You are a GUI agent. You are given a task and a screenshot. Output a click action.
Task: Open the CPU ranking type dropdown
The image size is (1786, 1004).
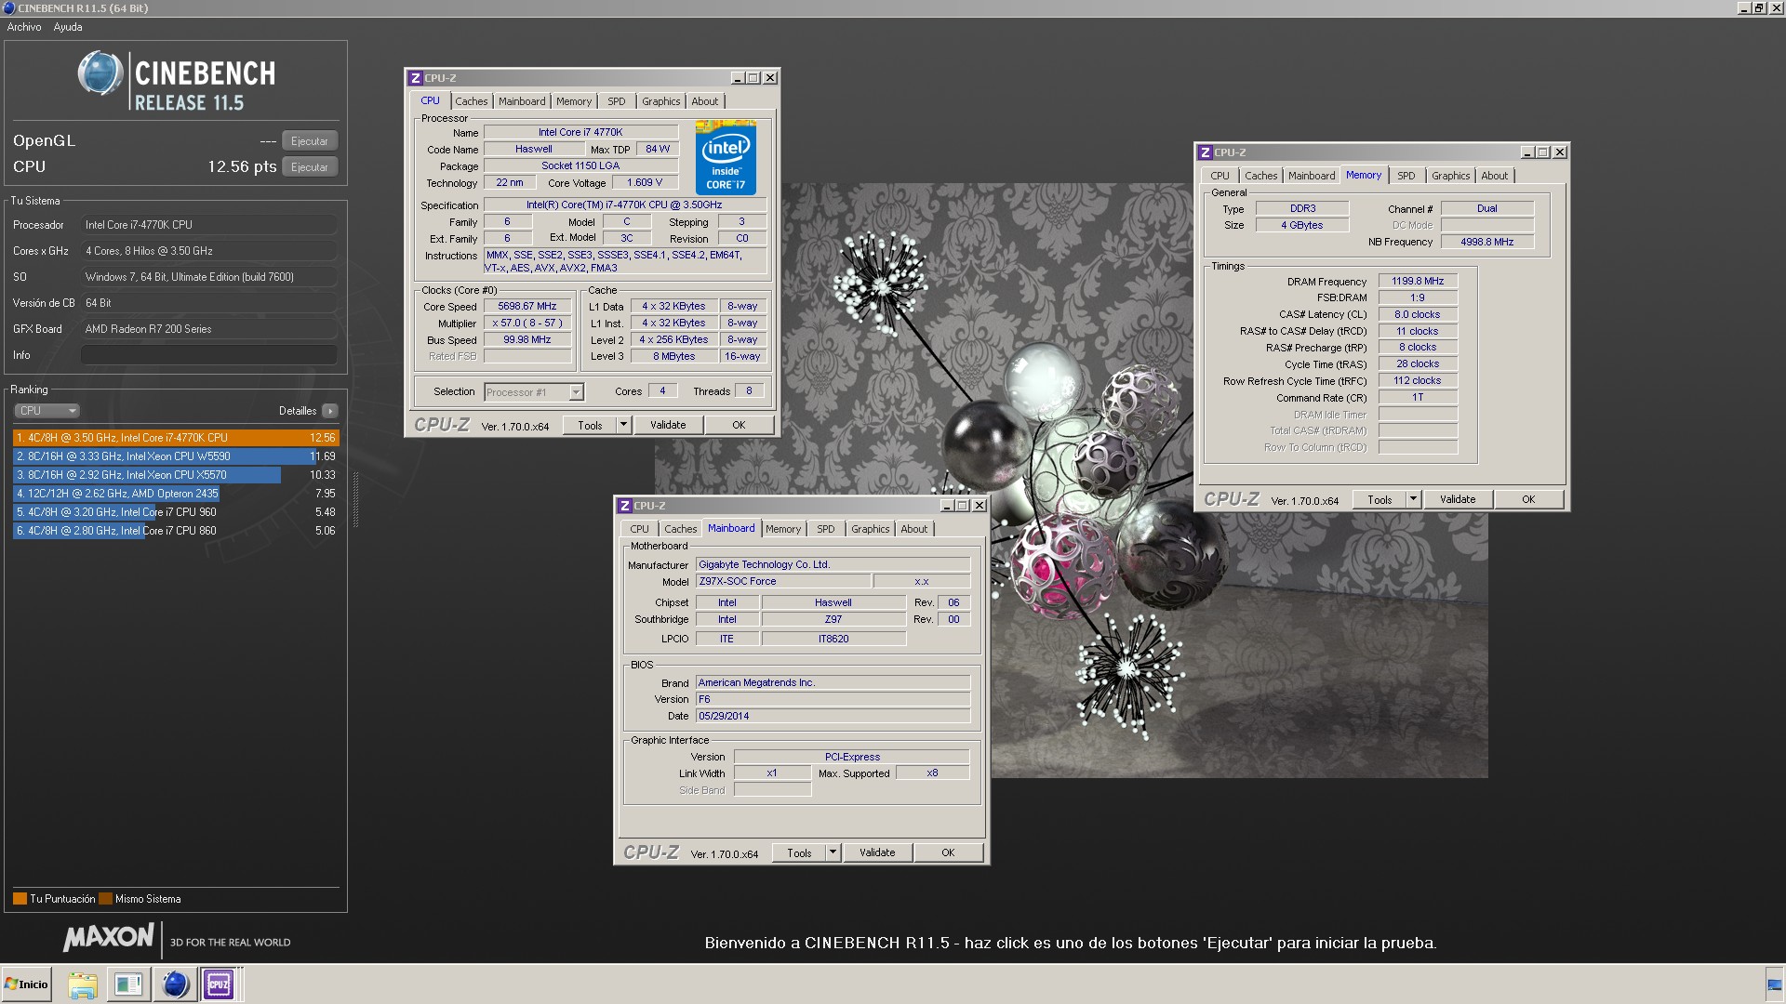click(47, 411)
